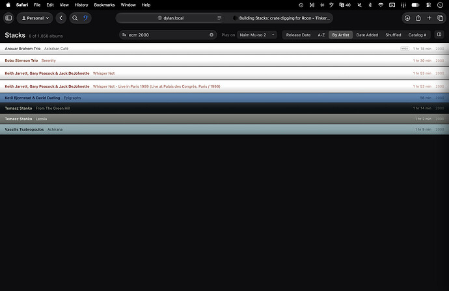
Task: Select Shuffled ordering
Action: tap(393, 35)
